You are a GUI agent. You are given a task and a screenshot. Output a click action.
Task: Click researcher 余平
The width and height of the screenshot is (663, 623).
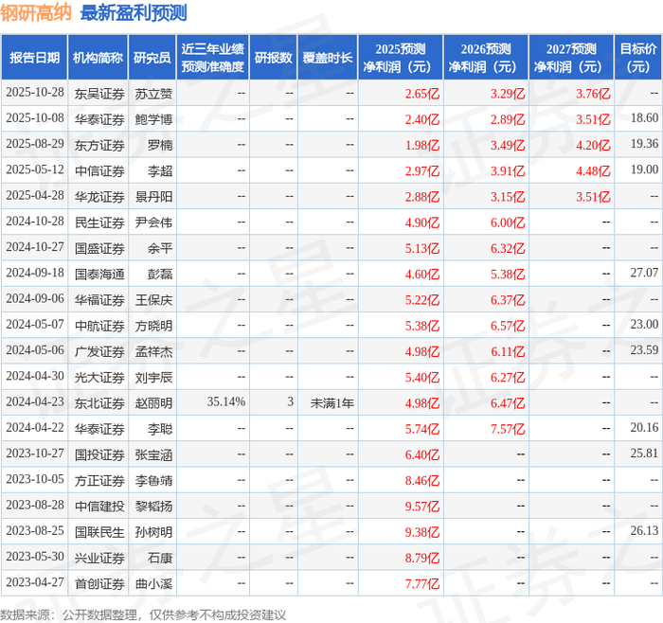coord(160,248)
